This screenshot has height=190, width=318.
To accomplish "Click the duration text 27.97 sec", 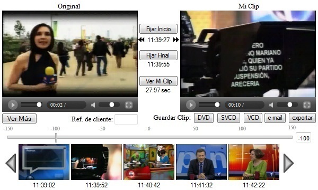I will 158,90.
